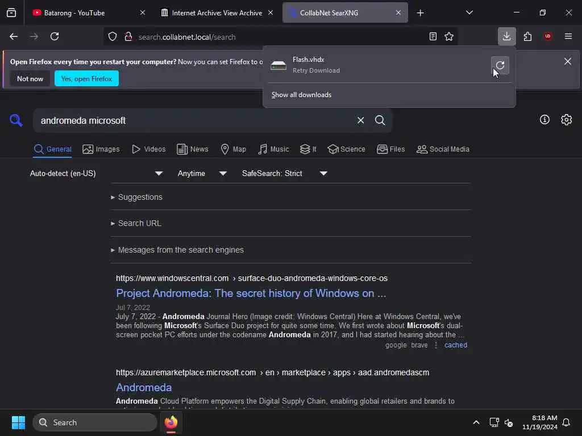Switch to the Music category
582x436 pixels.
(x=273, y=149)
